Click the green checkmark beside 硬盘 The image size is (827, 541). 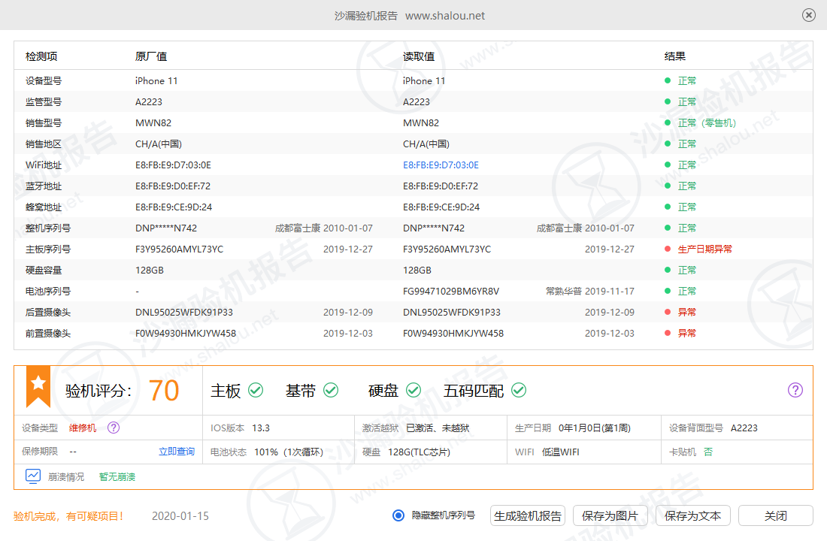coord(412,390)
